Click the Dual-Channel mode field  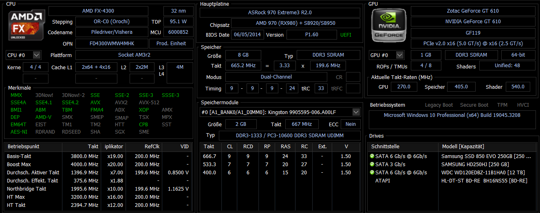click(x=276, y=77)
